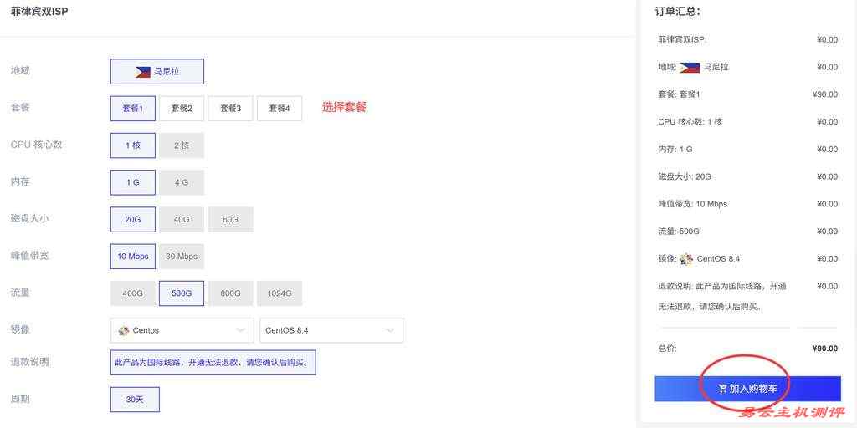Screen dimensions: 857x428
Task: Select 40G disk size
Action: click(x=182, y=219)
